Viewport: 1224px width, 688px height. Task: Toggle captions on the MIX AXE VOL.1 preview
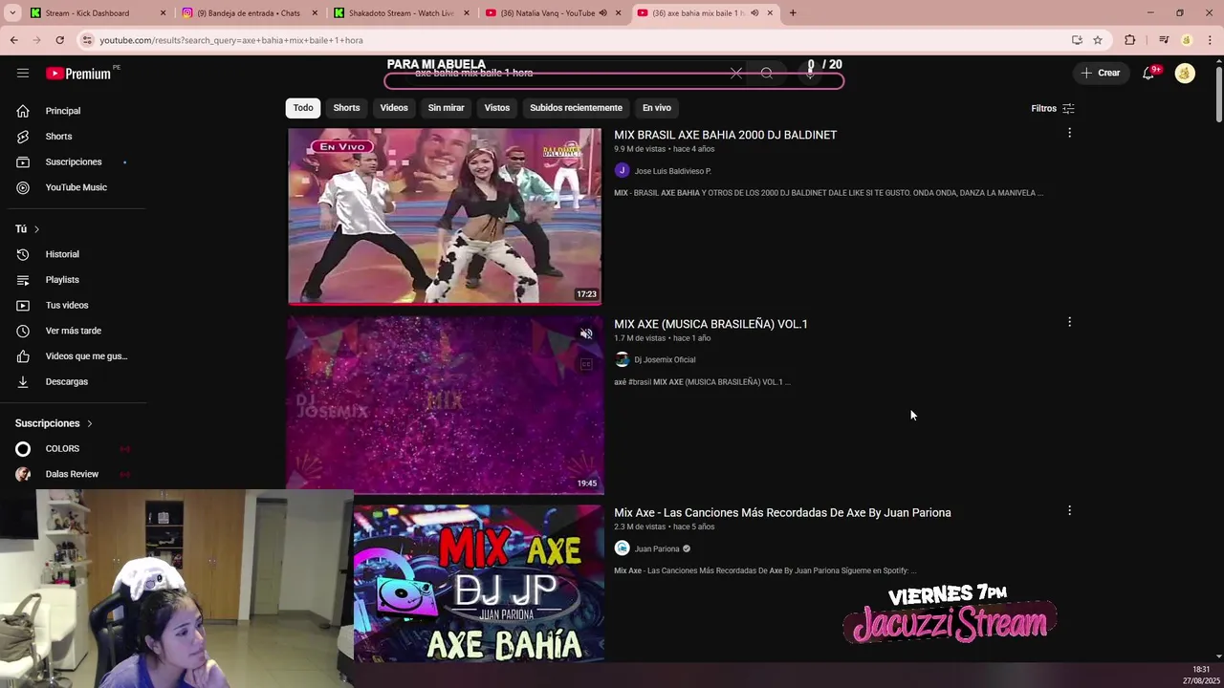pos(586,364)
